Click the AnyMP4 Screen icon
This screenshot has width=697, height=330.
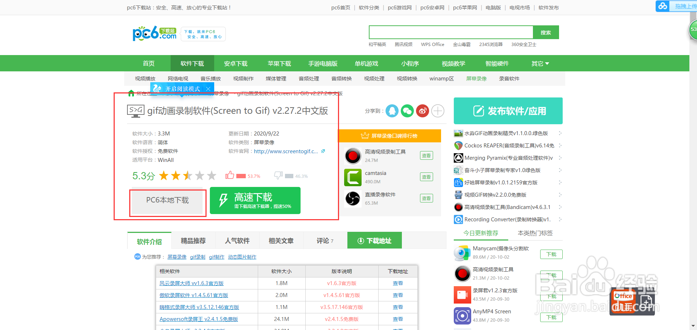[x=462, y=316]
